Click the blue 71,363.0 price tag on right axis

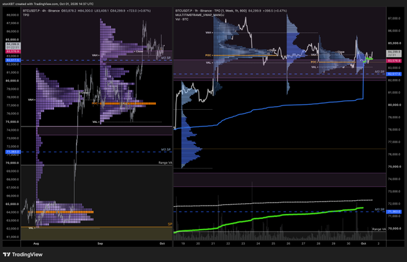pos(394,212)
